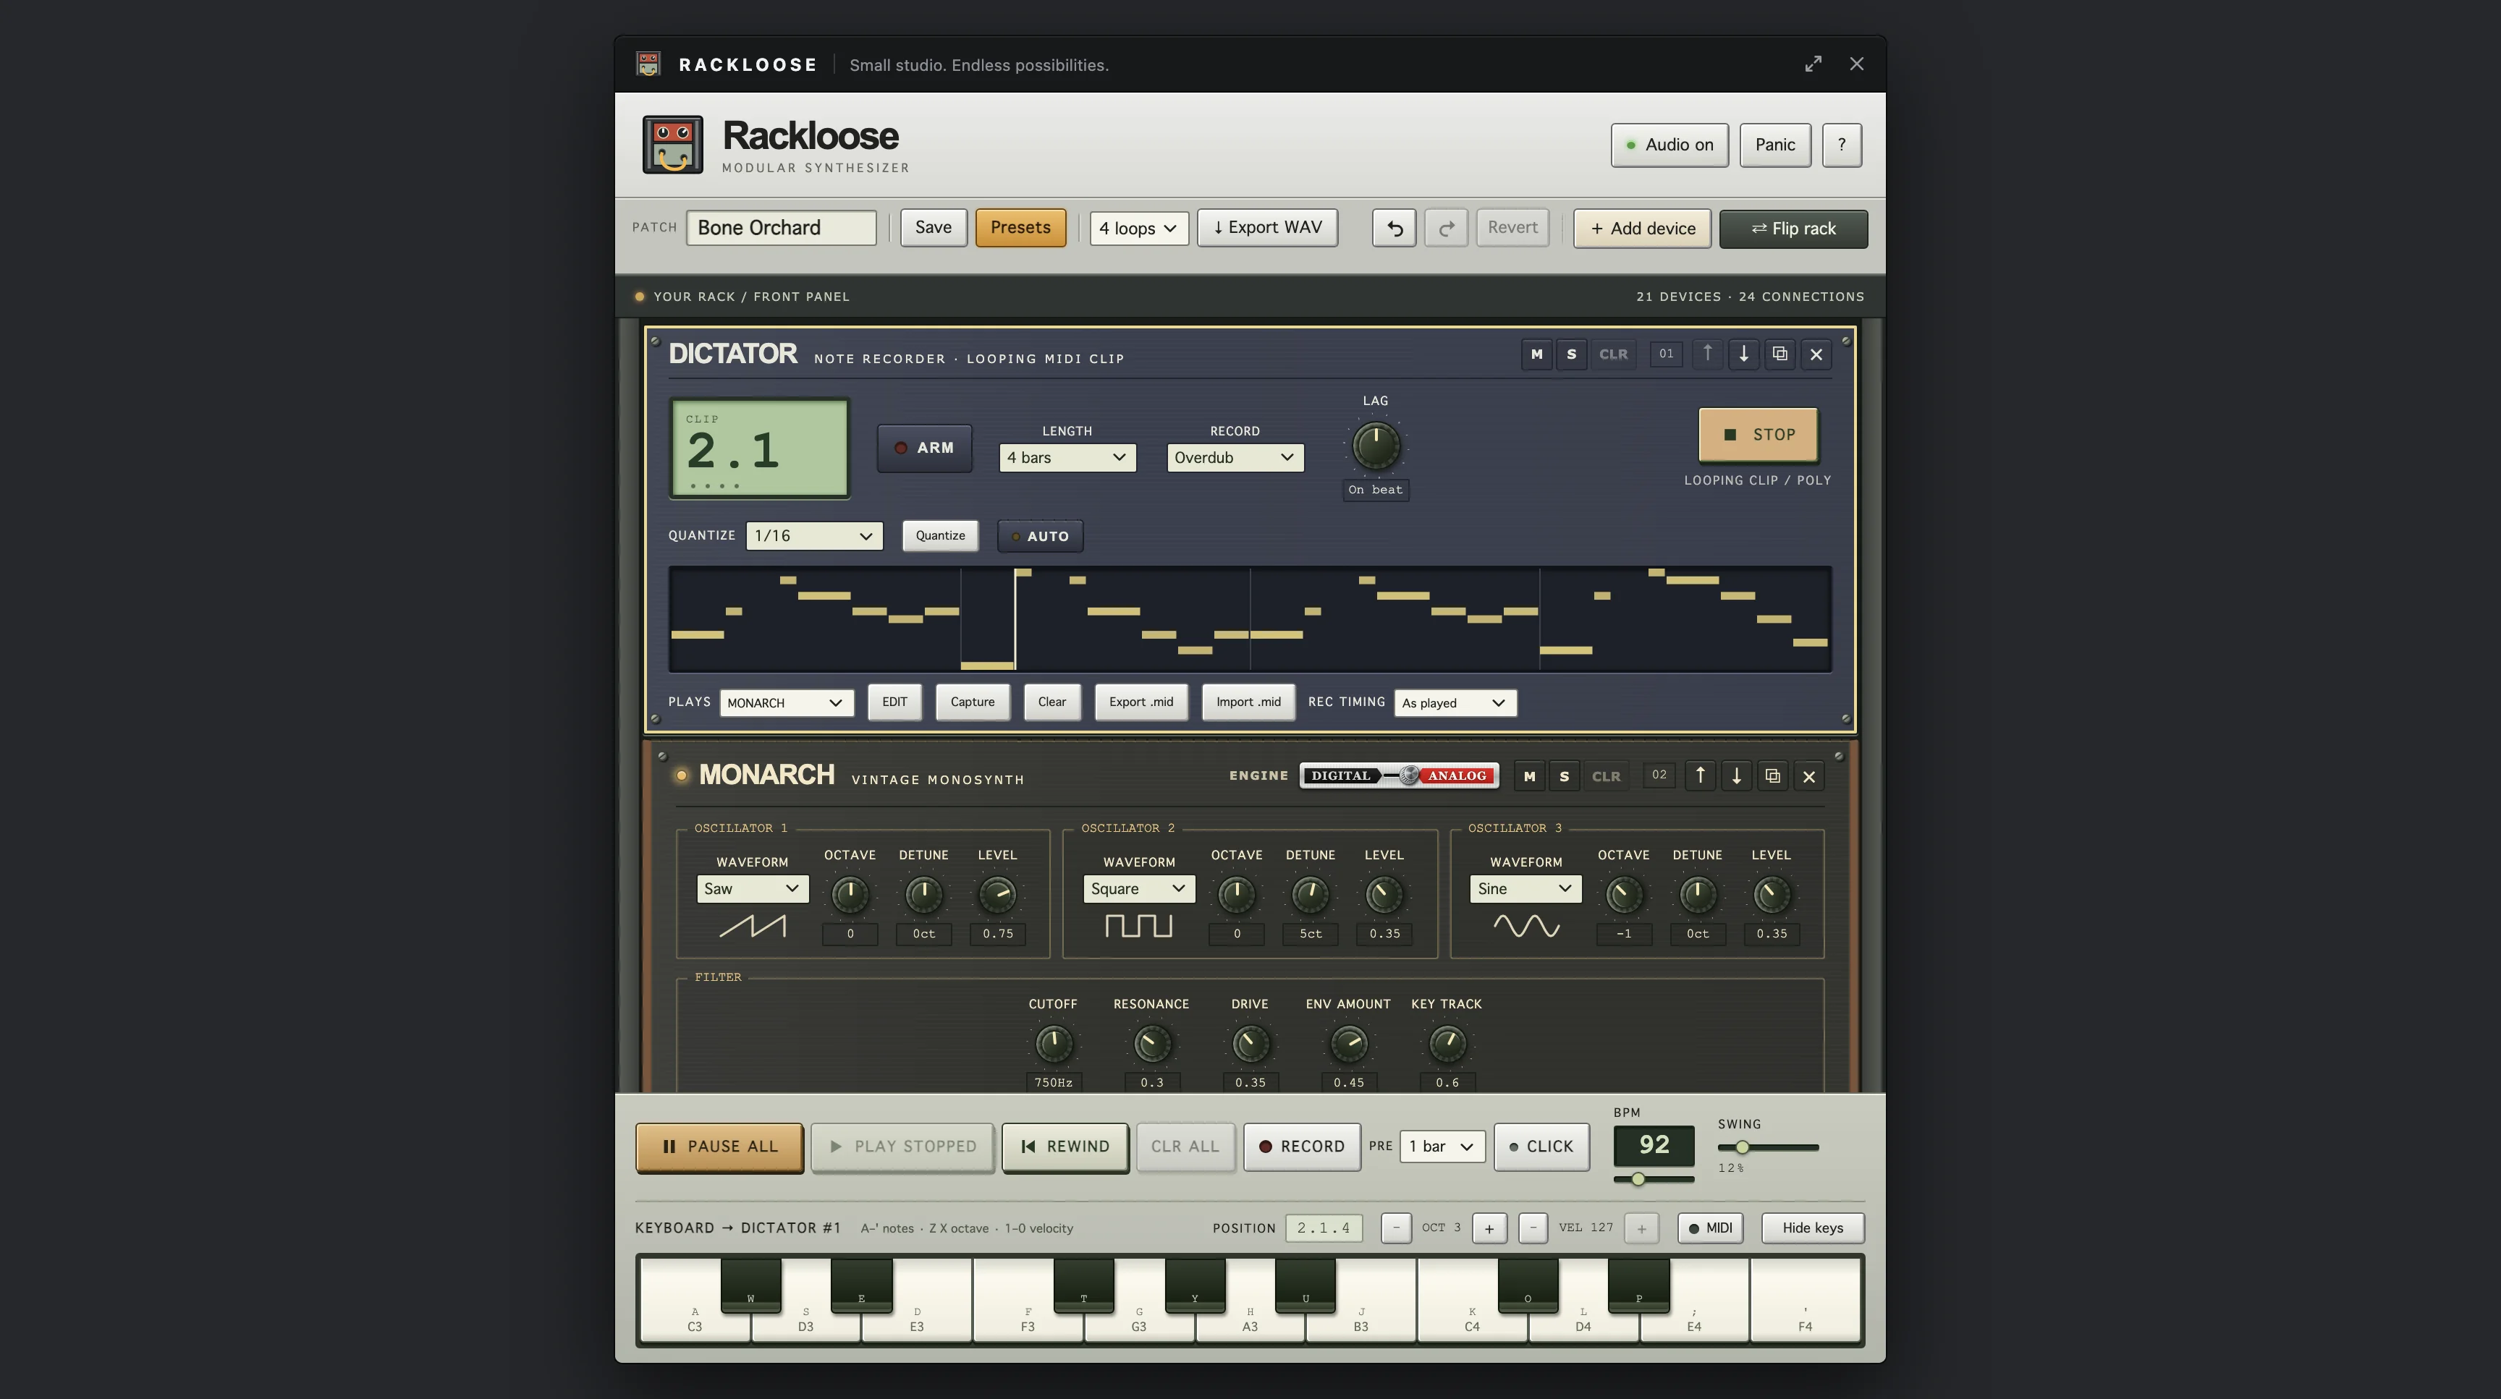The width and height of the screenshot is (2501, 1399).
Task: Mute the Monarch device
Action: tap(1529, 776)
